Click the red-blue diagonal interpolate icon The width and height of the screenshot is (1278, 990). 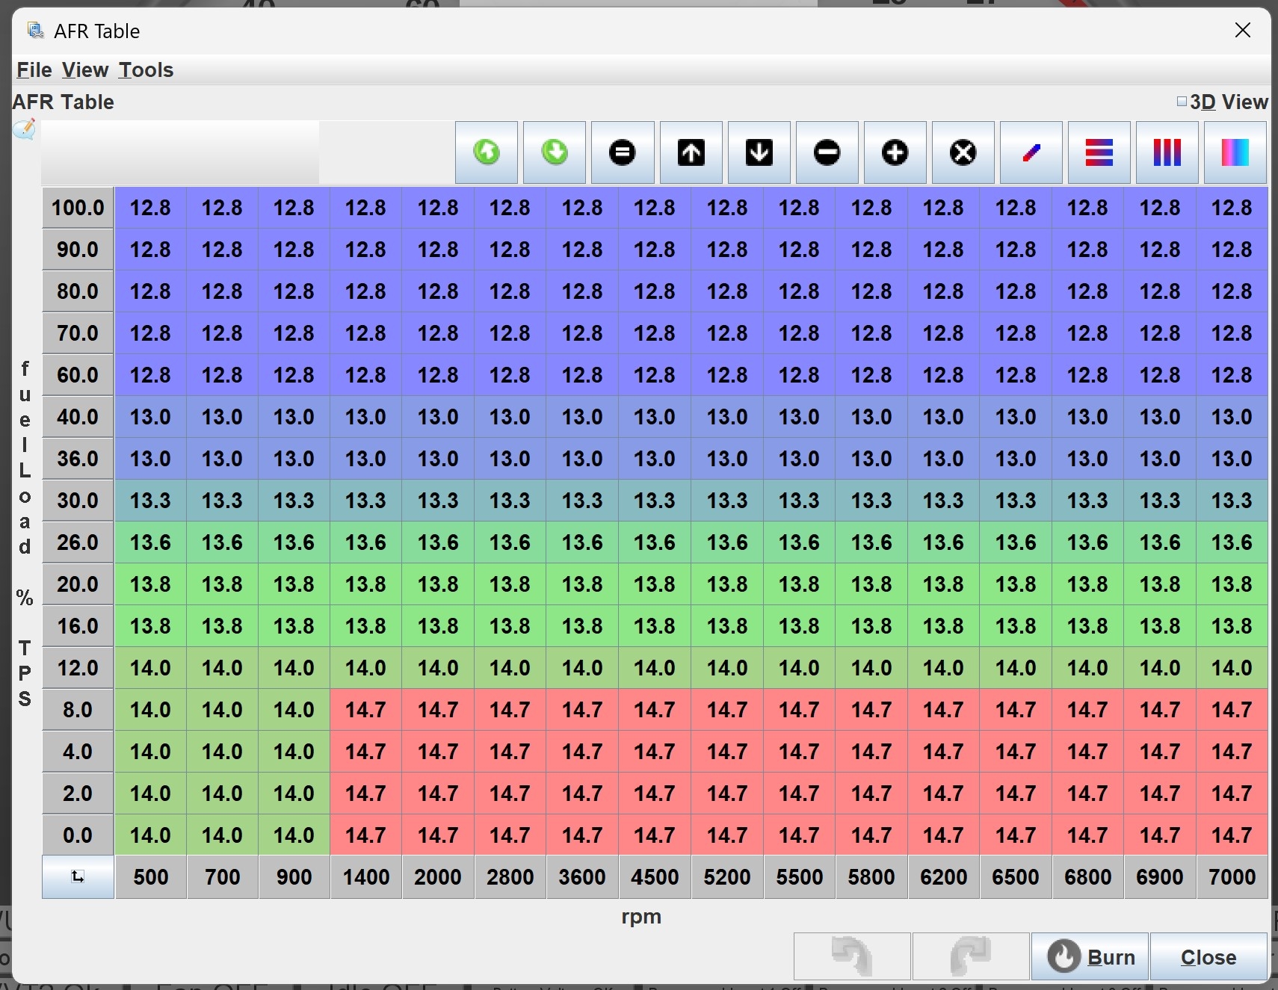tap(1031, 152)
